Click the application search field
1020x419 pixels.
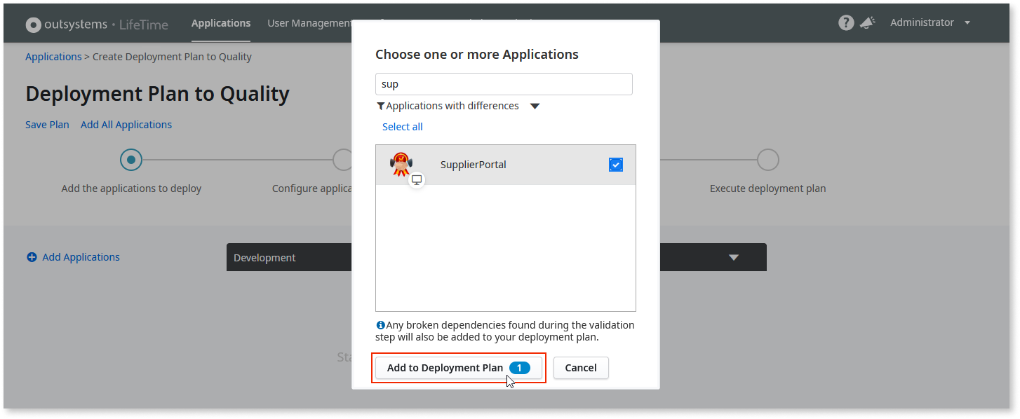coord(504,83)
